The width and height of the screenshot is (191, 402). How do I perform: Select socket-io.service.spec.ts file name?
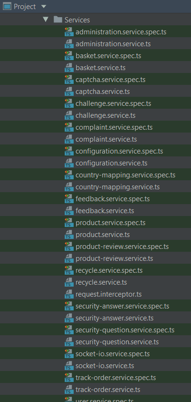tap(112, 354)
